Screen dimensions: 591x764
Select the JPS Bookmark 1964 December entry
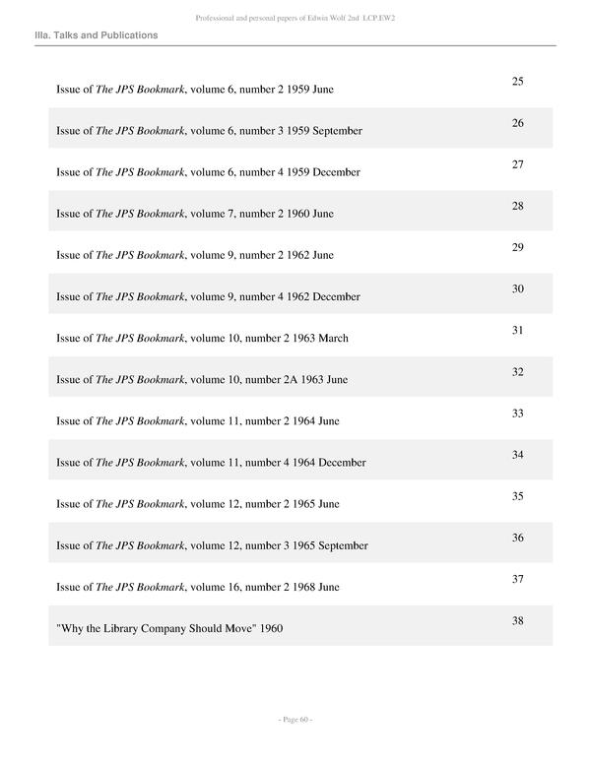coord(211,462)
